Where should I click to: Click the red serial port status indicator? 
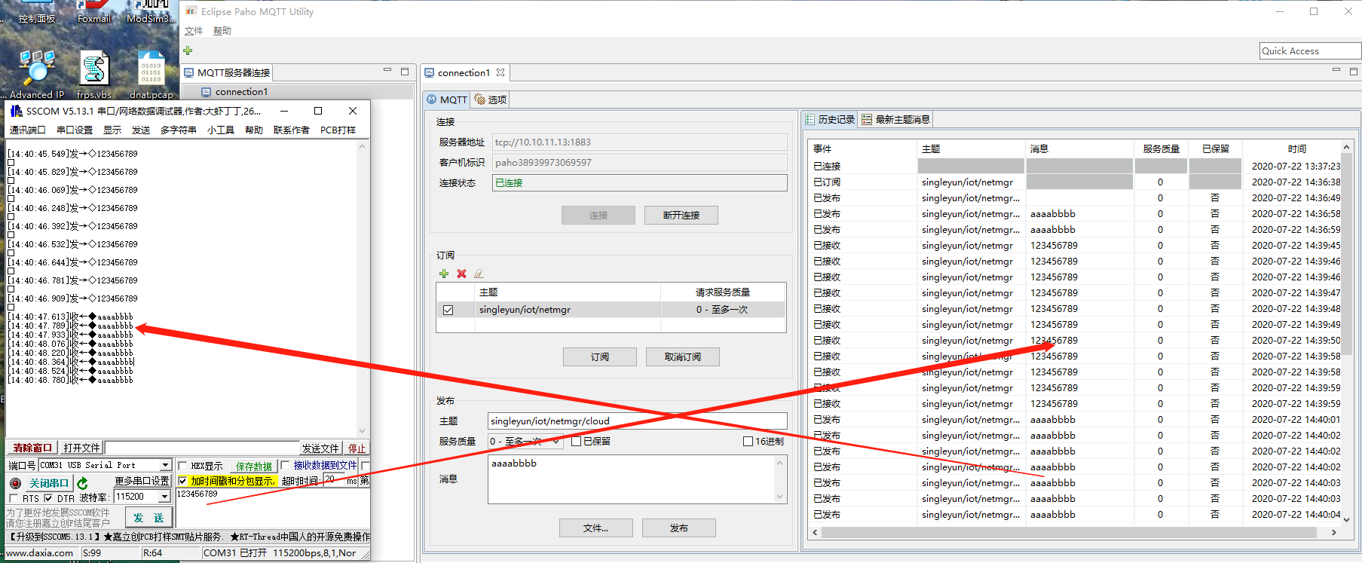coord(15,483)
